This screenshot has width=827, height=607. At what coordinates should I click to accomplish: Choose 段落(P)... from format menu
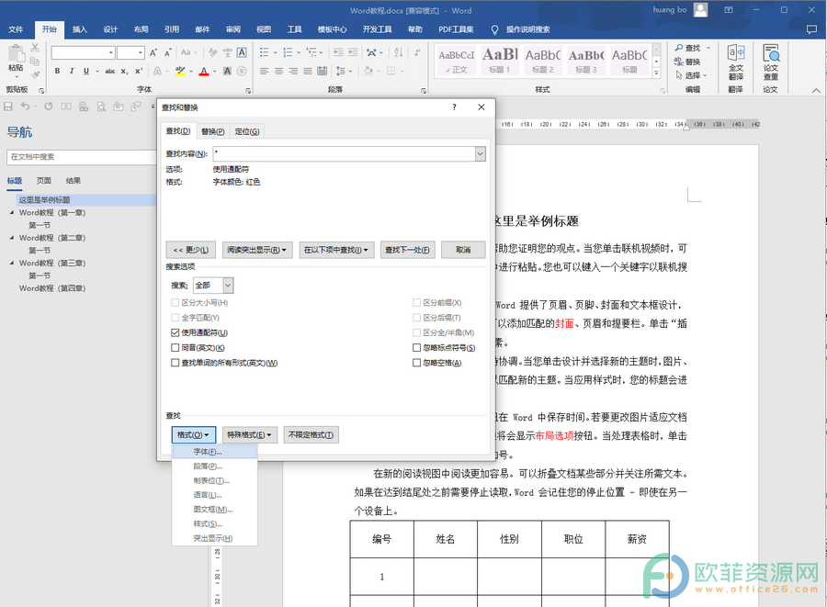(215, 466)
